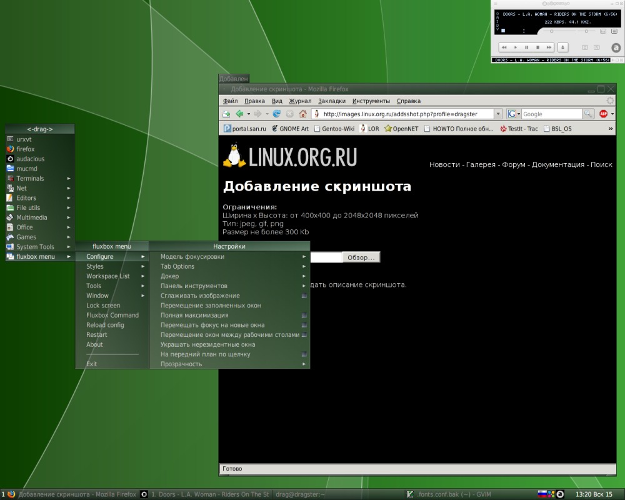Viewport: 625px width, 500px height.
Task: Show more bookmarks with the chevron
Action: click(x=610, y=129)
